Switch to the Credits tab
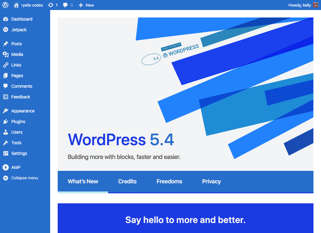 point(127,181)
